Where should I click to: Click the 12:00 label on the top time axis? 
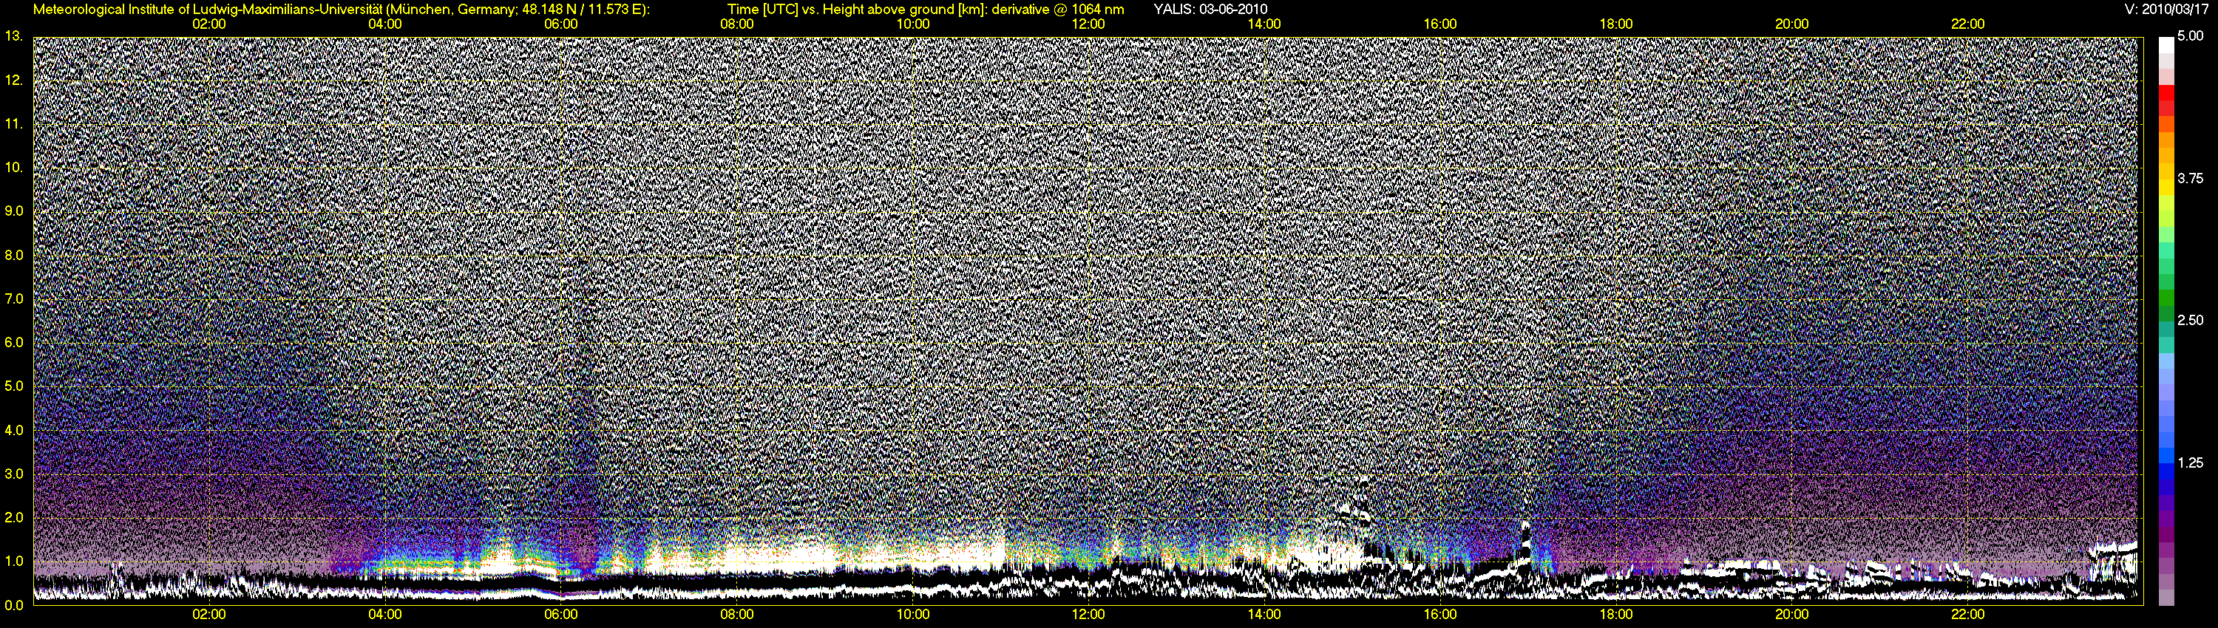pos(1088,23)
